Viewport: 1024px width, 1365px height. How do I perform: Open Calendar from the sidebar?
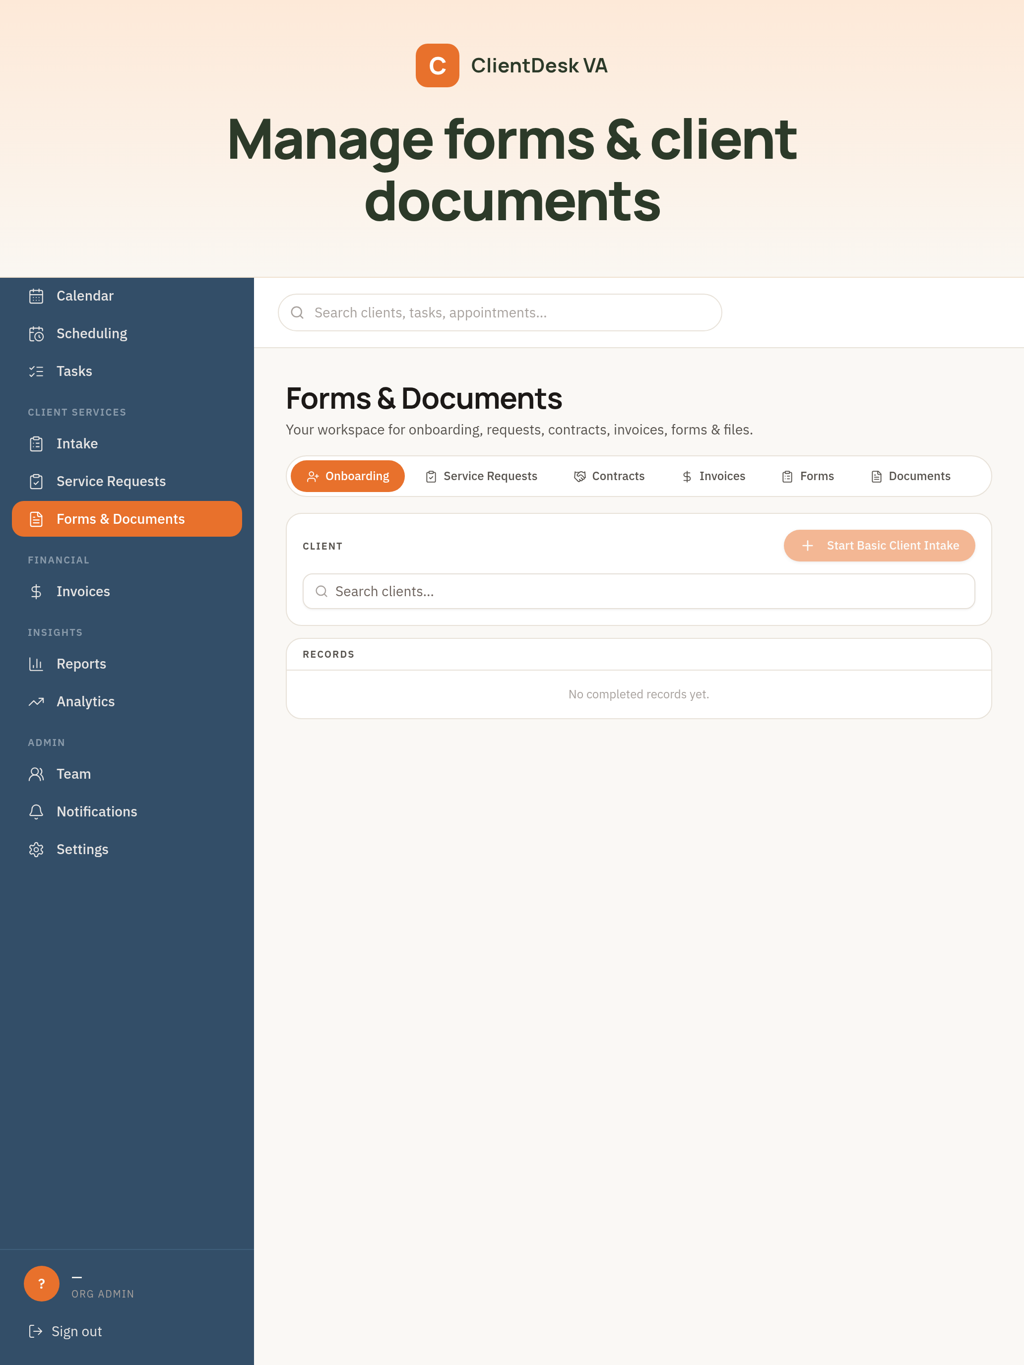click(x=127, y=296)
